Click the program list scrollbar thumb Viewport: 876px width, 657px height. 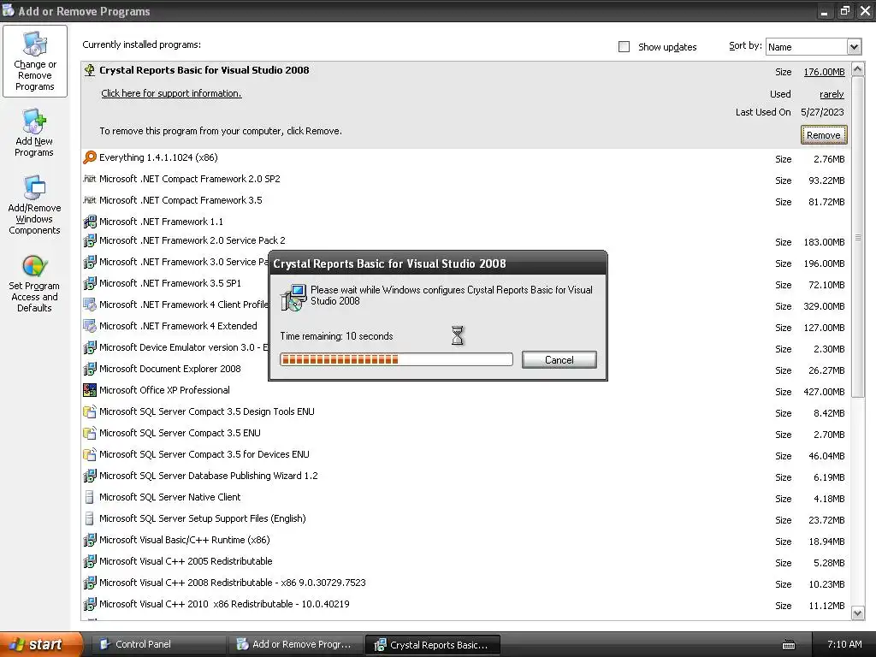pos(857,238)
